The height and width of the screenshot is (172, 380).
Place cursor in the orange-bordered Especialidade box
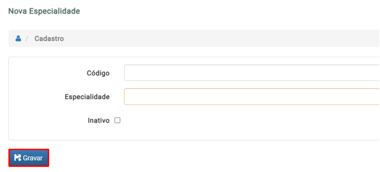pos(252,97)
